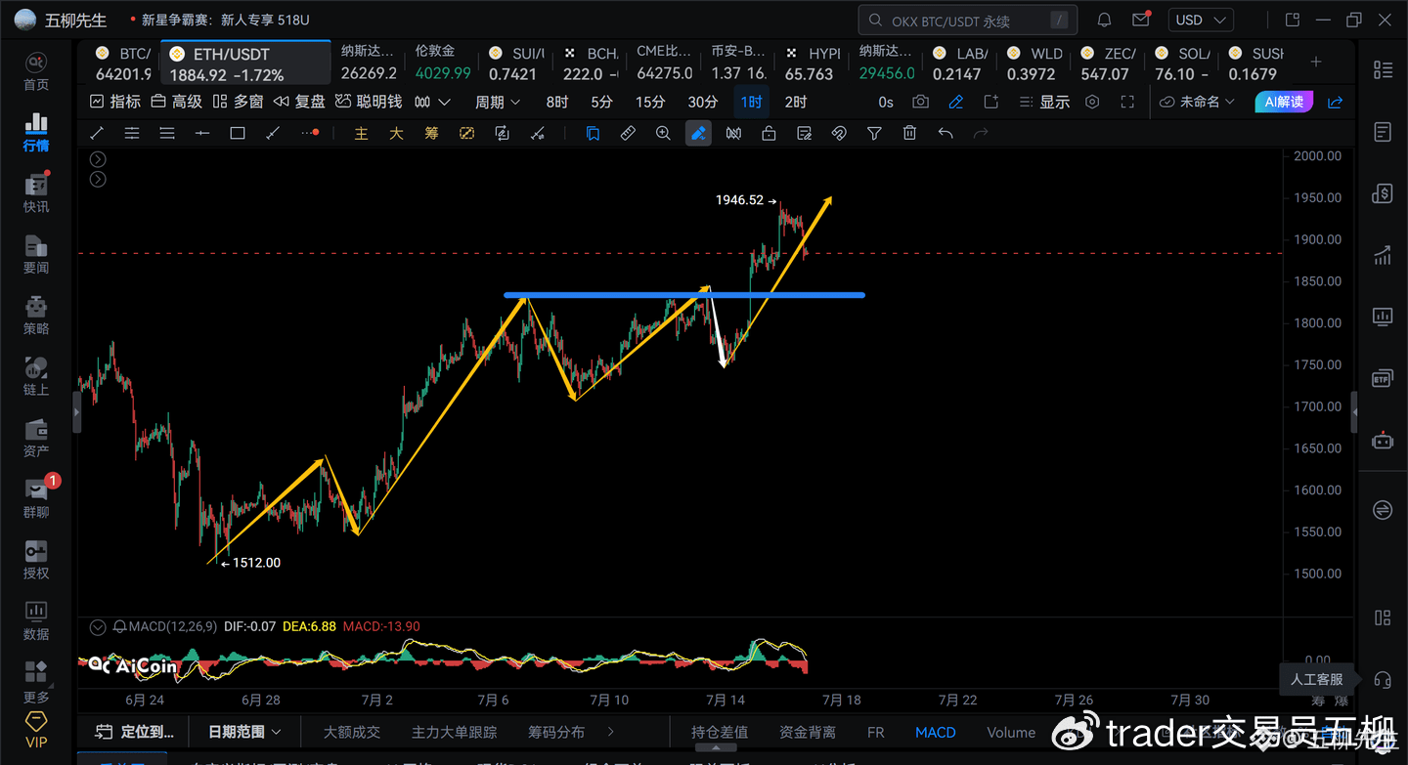This screenshot has height=765, width=1408.
Task: Toggle the lock drawings icon
Action: 769,134
